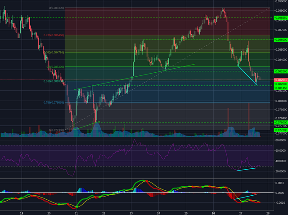Select the cyan trendline on the RSI panel

[x=246, y=169]
